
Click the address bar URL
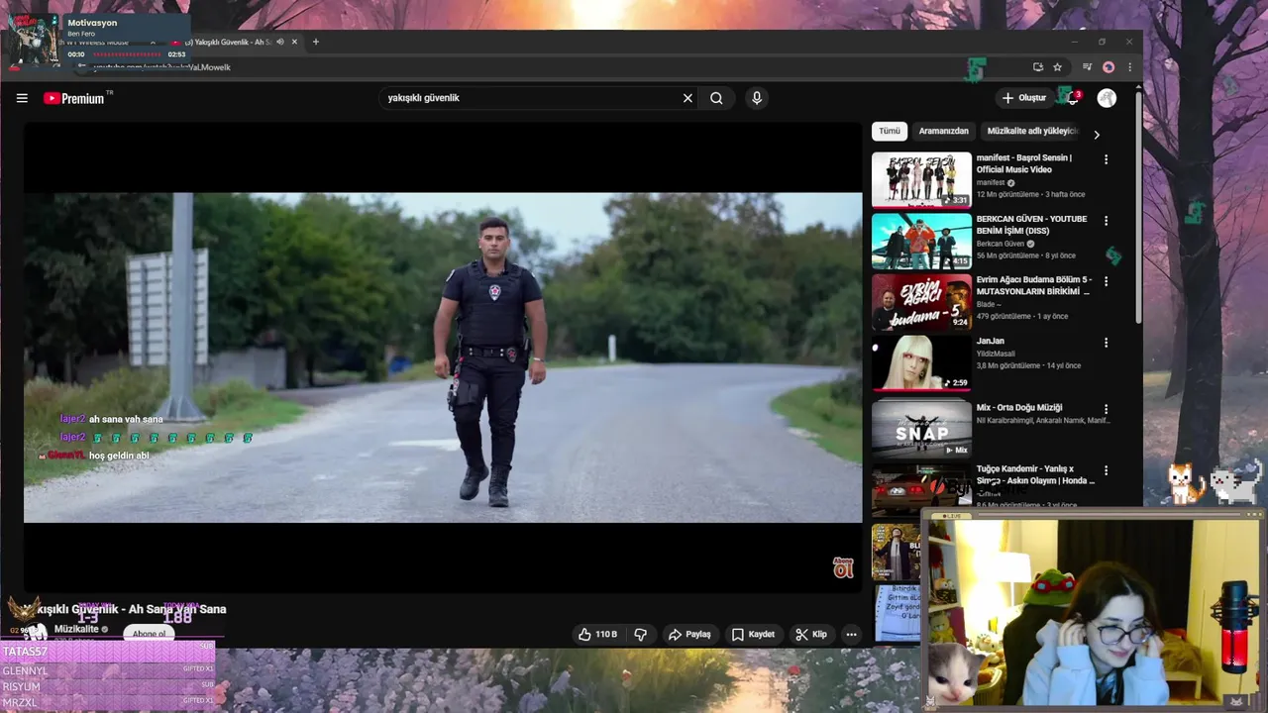pyautogui.click(x=161, y=67)
